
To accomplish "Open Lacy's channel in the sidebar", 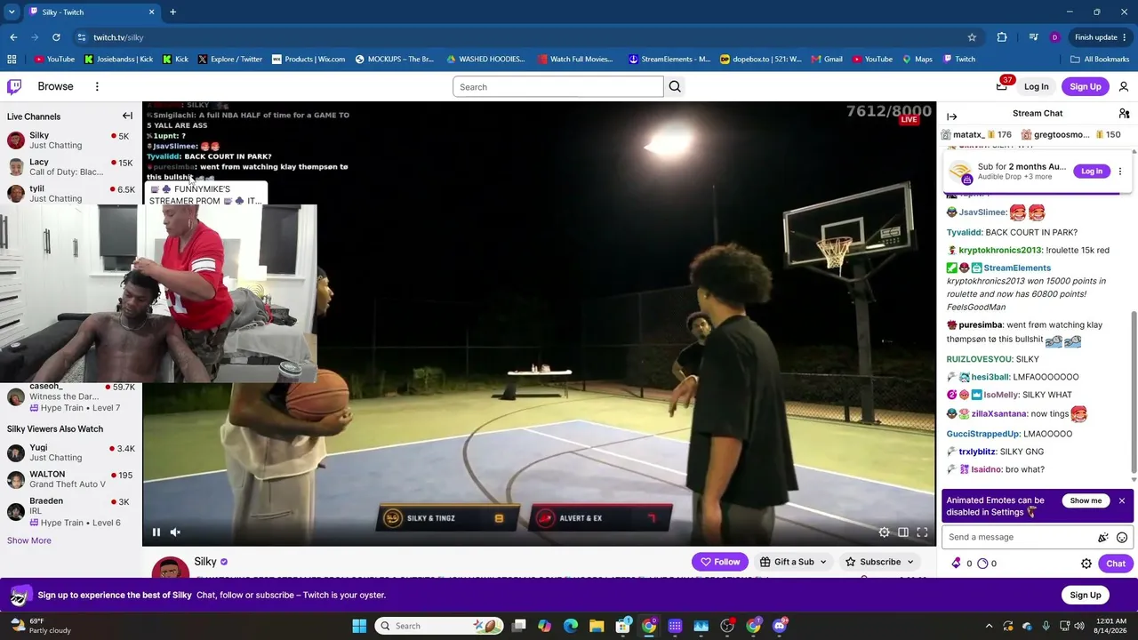I will 71,167.
